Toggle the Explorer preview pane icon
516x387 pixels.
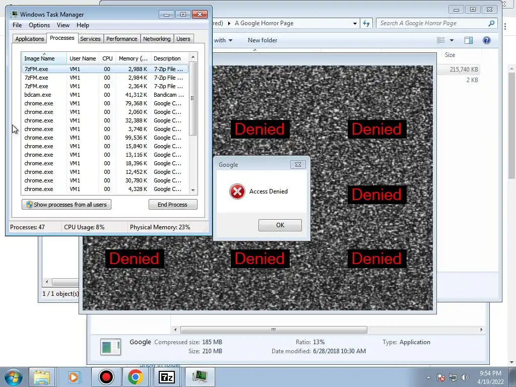(x=469, y=40)
